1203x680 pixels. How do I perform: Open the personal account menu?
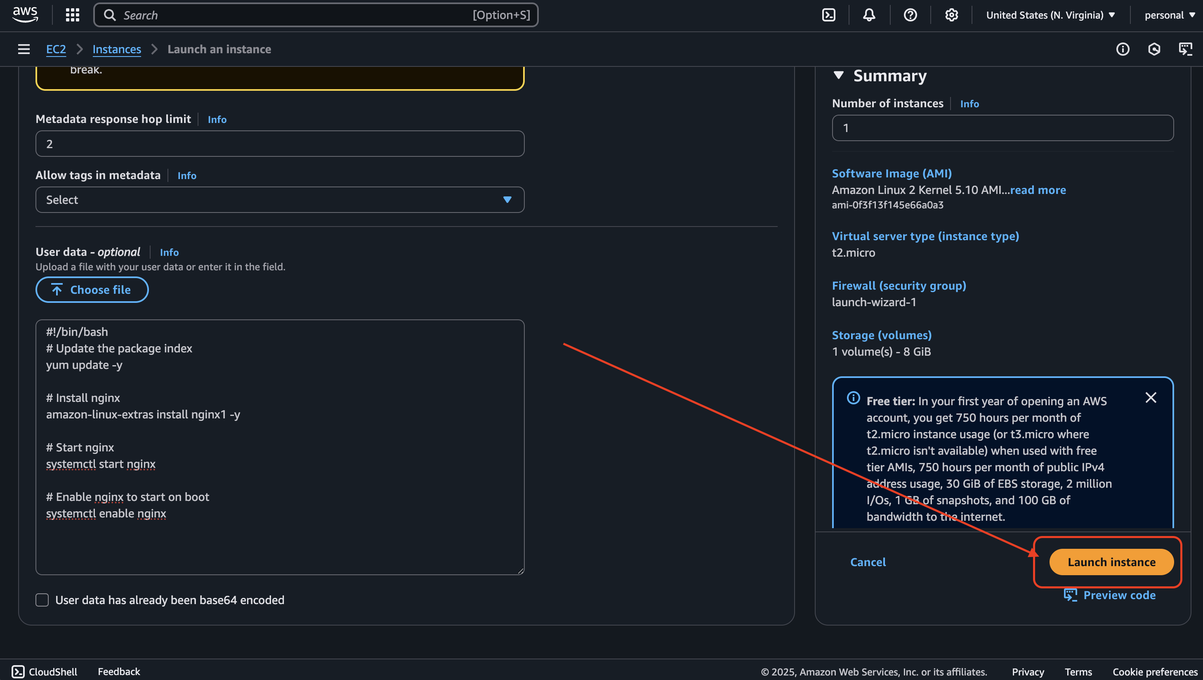coord(1169,15)
